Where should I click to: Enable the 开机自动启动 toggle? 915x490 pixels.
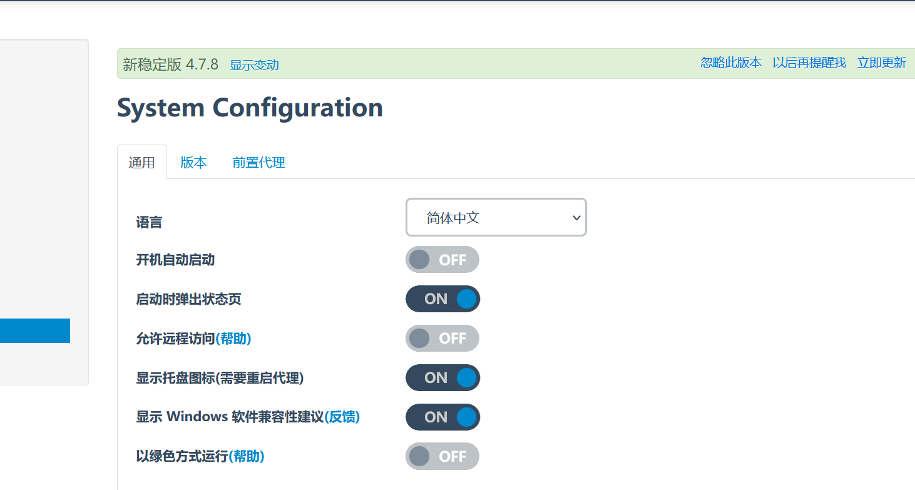pyautogui.click(x=442, y=260)
